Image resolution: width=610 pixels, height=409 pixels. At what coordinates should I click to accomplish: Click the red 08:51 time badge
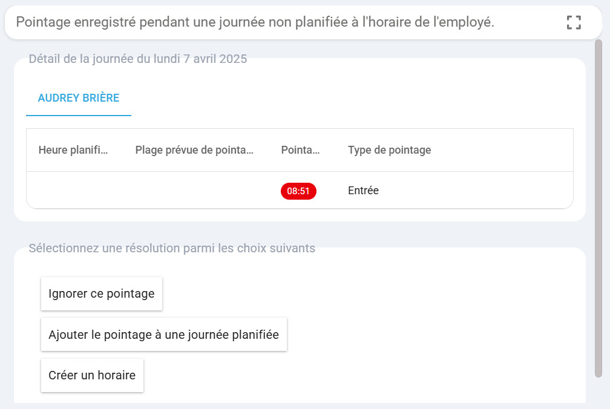pos(298,191)
